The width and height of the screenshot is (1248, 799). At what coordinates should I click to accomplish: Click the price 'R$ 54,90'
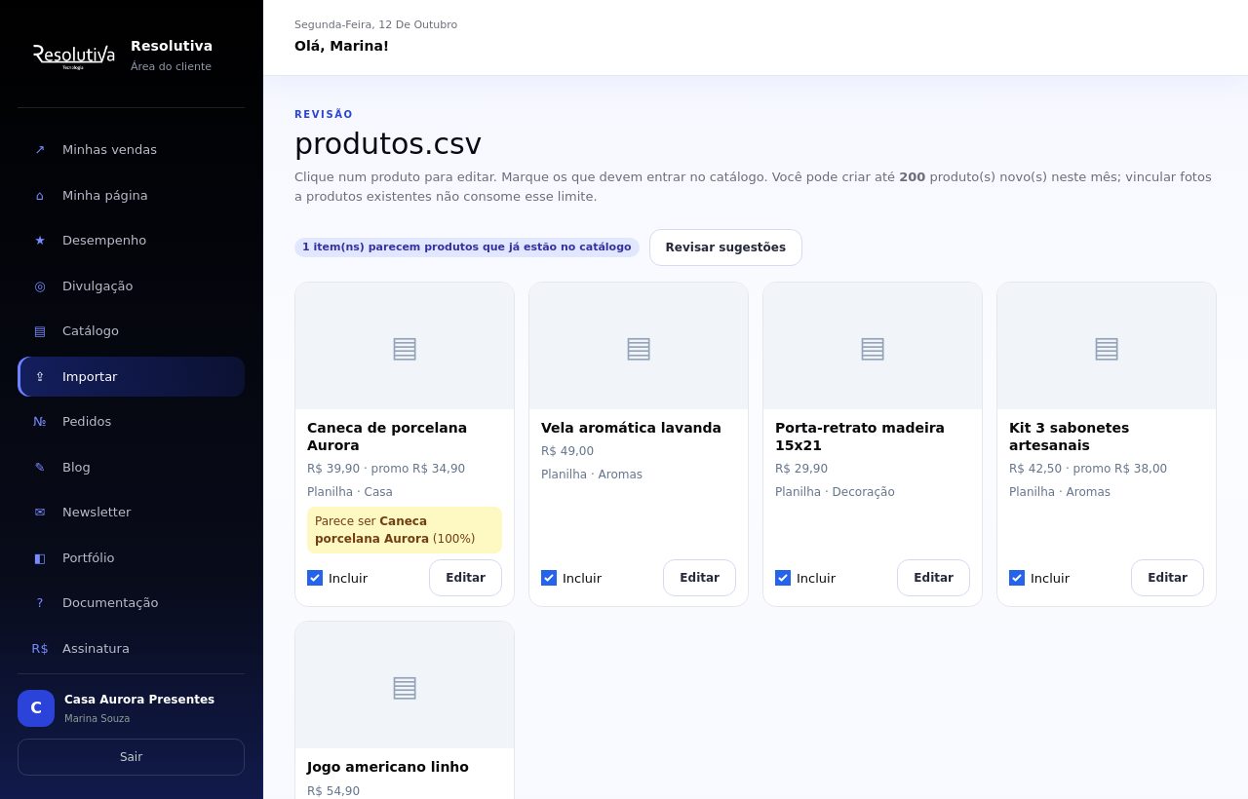tap(333, 791)
